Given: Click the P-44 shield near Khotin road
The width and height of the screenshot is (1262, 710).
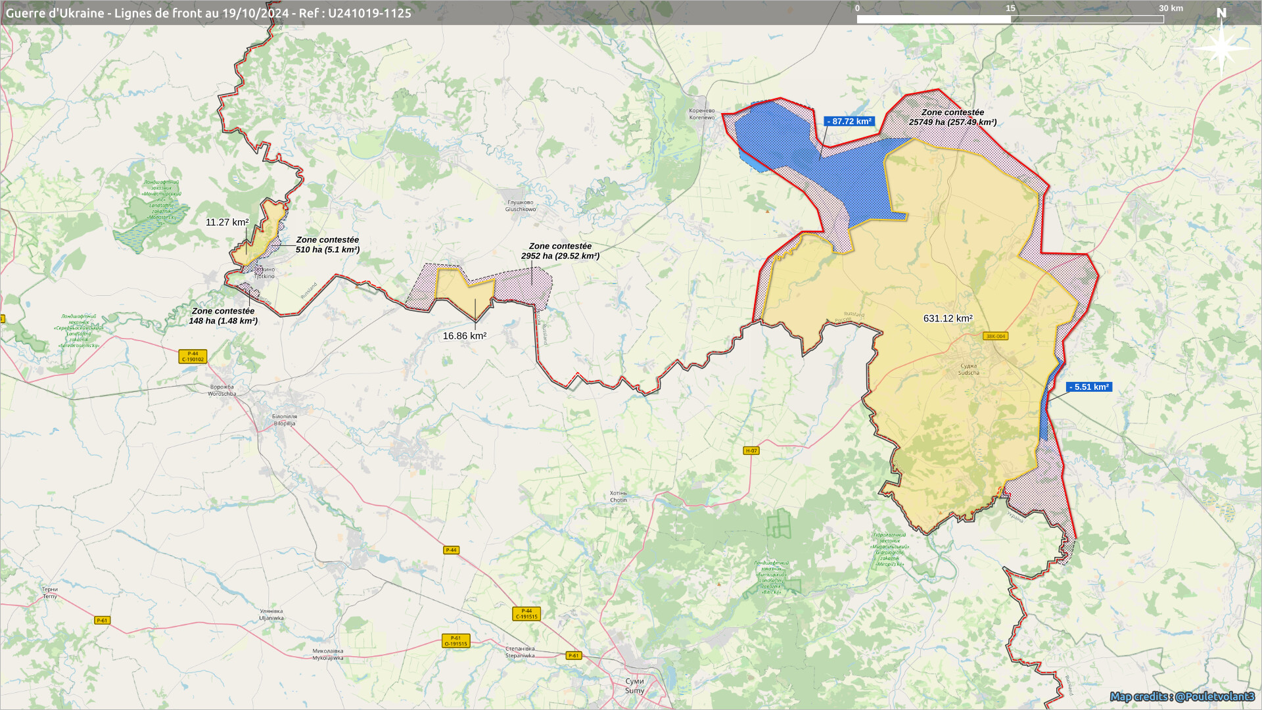Looking at the screenshot, I should [451, 550].
